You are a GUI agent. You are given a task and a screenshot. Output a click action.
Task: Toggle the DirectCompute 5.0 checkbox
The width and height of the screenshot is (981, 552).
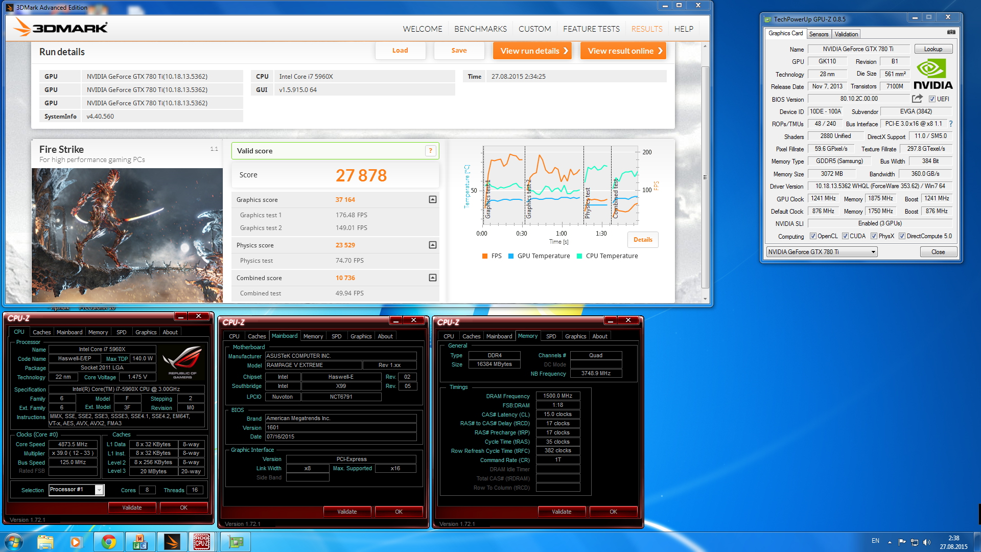point(902,236)
